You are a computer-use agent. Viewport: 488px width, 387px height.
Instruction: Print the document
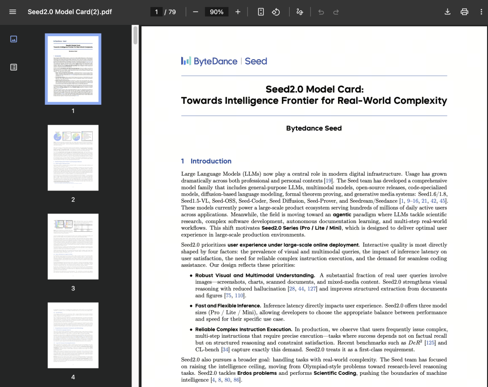click(465, 12)
